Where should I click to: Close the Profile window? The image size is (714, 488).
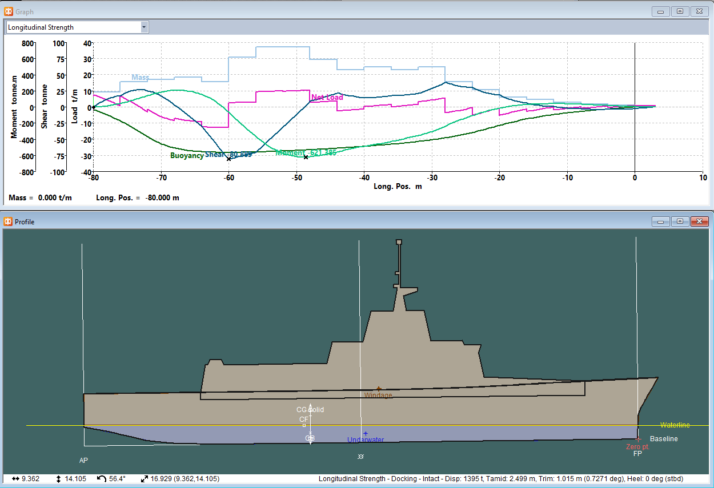click(699, 221)
